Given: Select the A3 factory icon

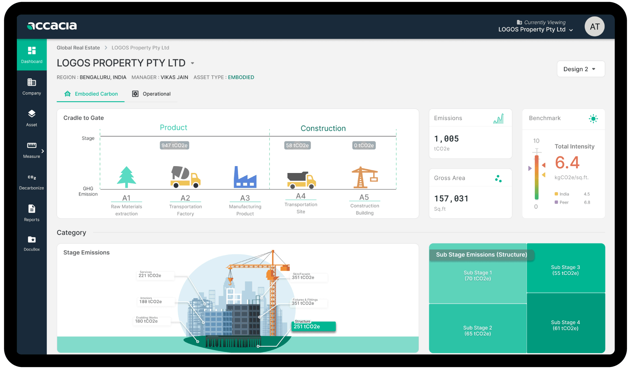Looking at the screenshot, I should pyautogui.click(x=245, y=177).
